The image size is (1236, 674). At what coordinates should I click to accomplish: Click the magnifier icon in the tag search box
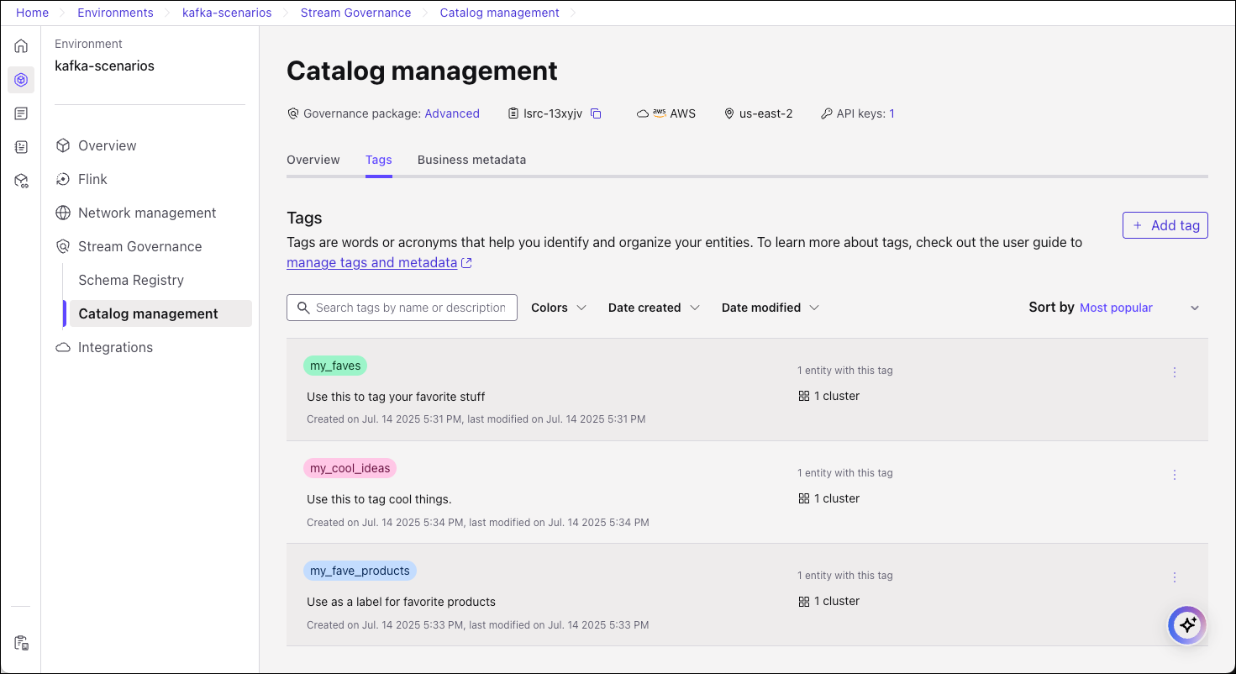pos(303,308)
